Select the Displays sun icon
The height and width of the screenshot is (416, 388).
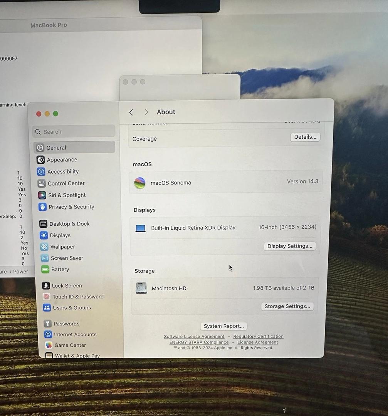[44, 235]
